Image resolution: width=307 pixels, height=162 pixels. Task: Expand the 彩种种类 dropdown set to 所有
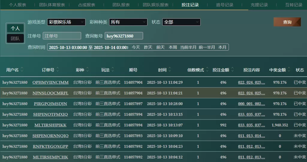click(x=128, y=22)
